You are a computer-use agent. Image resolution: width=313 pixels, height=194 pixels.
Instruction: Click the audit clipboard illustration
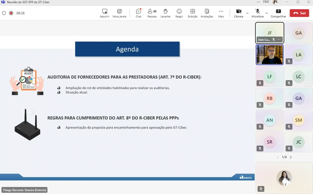click(27, 81)
